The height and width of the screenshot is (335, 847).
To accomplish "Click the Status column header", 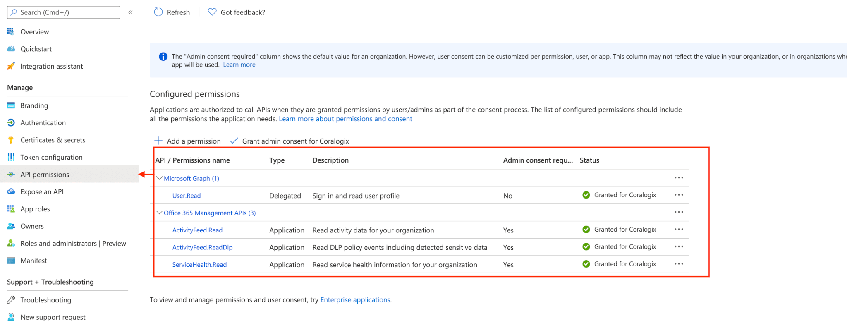I will tap(589, 160).
